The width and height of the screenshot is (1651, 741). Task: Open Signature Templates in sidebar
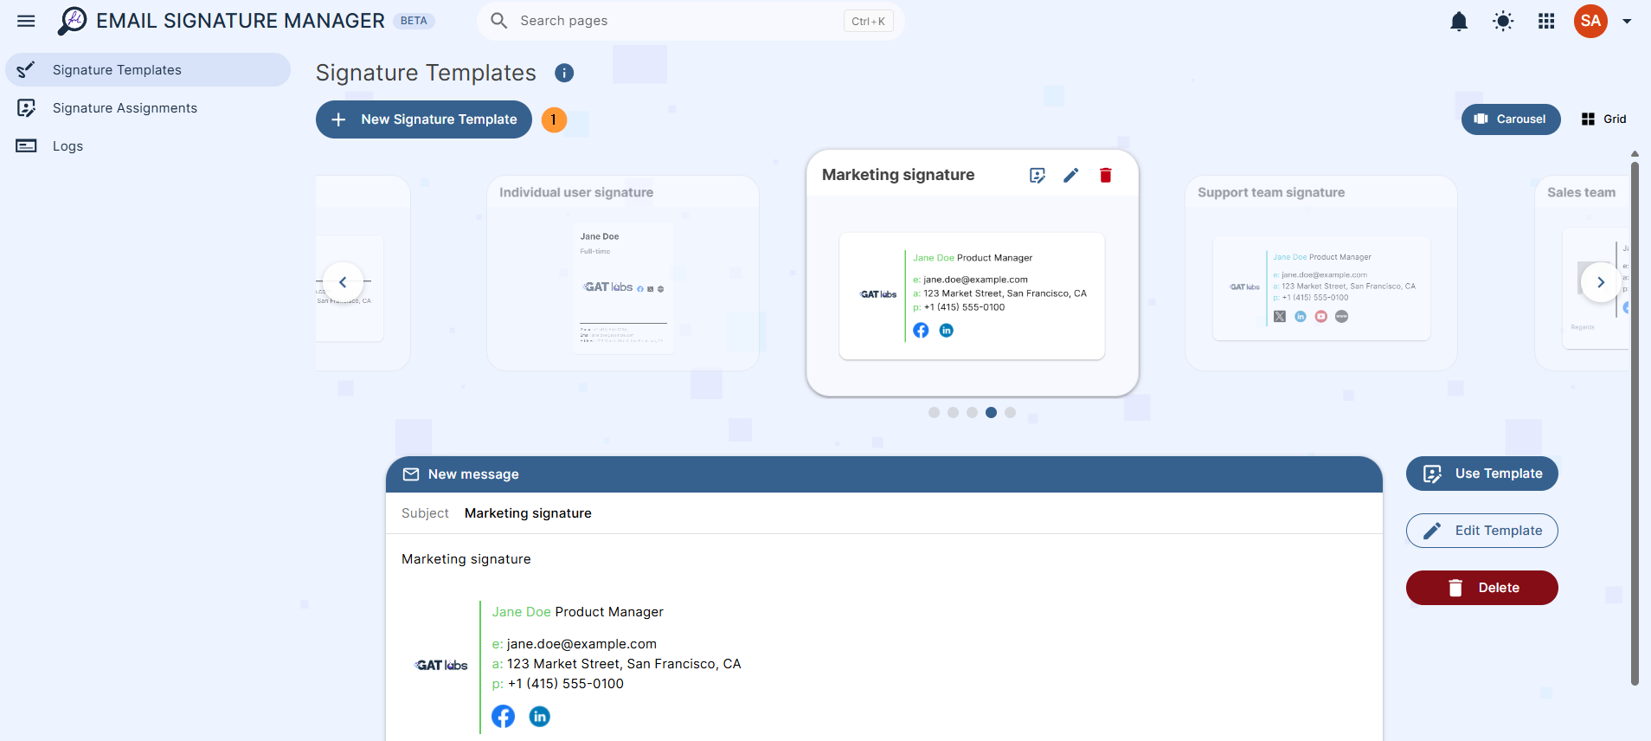[148, 70]
